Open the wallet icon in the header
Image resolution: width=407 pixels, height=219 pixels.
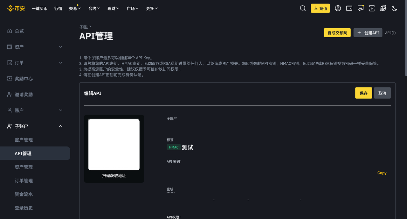tap(349, 8)
